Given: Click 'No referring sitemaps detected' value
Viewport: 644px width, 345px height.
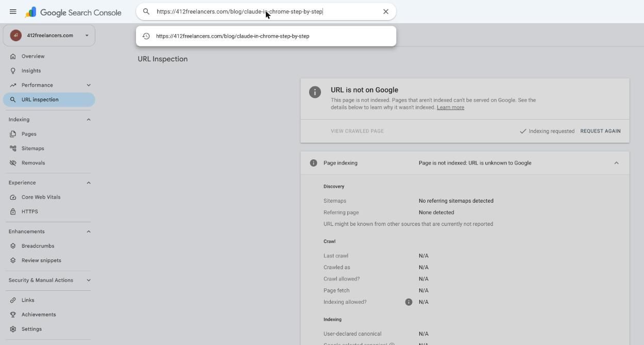Looking at the screenshot, I should point(456,201).
